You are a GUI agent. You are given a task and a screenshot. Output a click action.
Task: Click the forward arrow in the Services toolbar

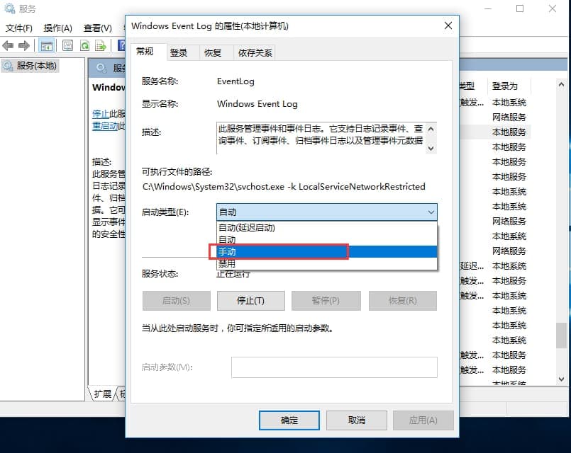click(x=24, y=46)
